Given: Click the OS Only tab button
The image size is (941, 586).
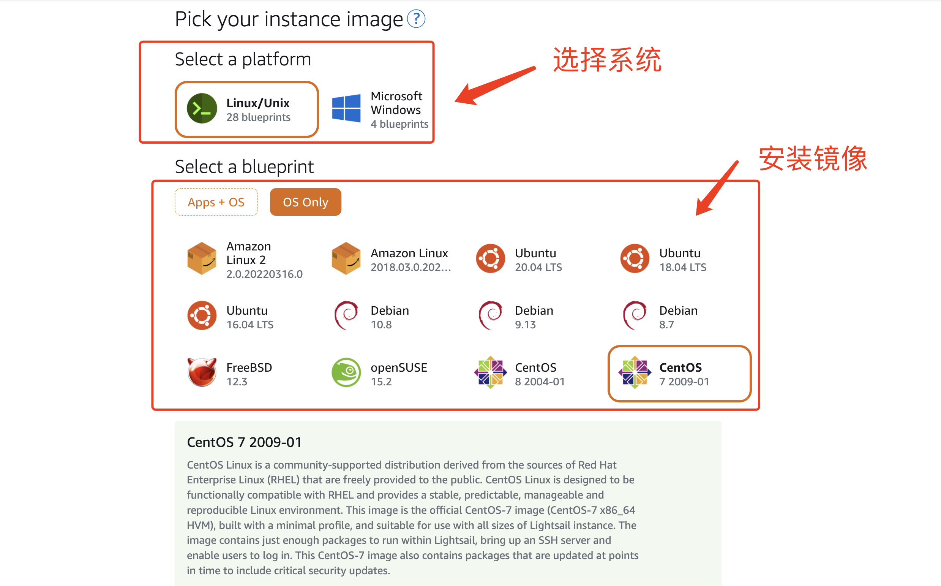Looking at the screenshot, I should tap(306, 201).
